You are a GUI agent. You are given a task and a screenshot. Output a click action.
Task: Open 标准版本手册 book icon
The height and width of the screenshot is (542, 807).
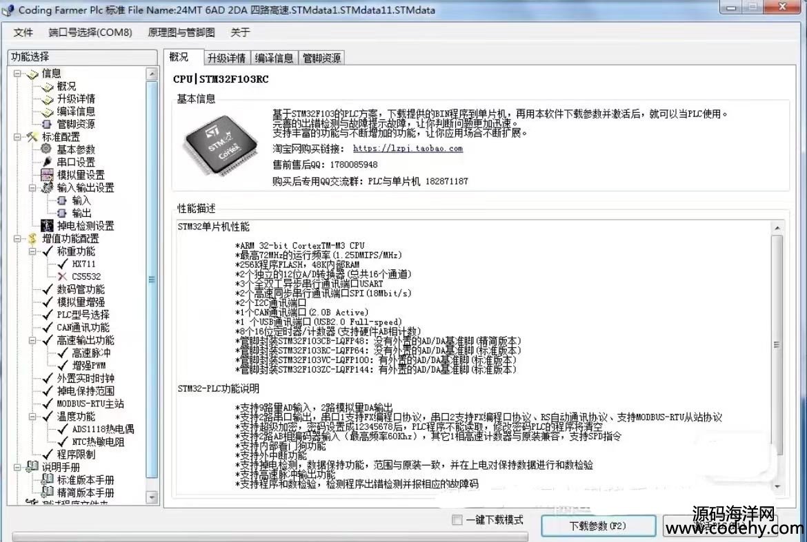tap(48, 480)
